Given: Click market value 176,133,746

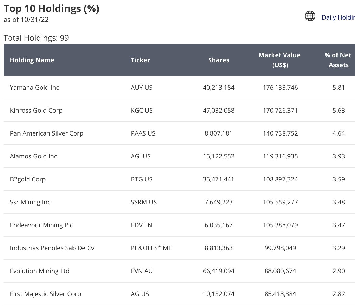Looking at the screenshot, I should click(280, 87).
